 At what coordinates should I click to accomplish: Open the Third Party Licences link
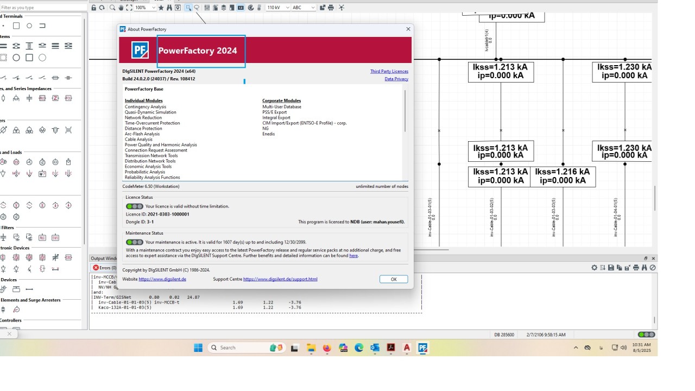click(x=389, y=71)
